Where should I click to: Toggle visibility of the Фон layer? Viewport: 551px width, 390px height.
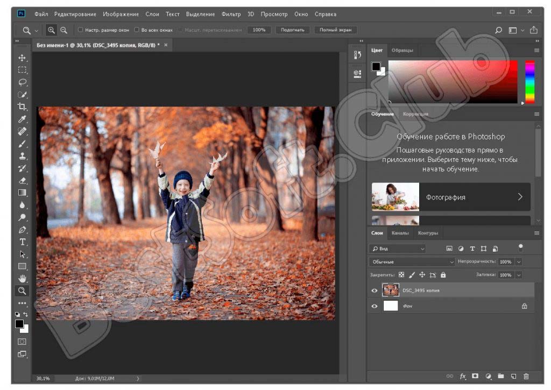(375, 306)
